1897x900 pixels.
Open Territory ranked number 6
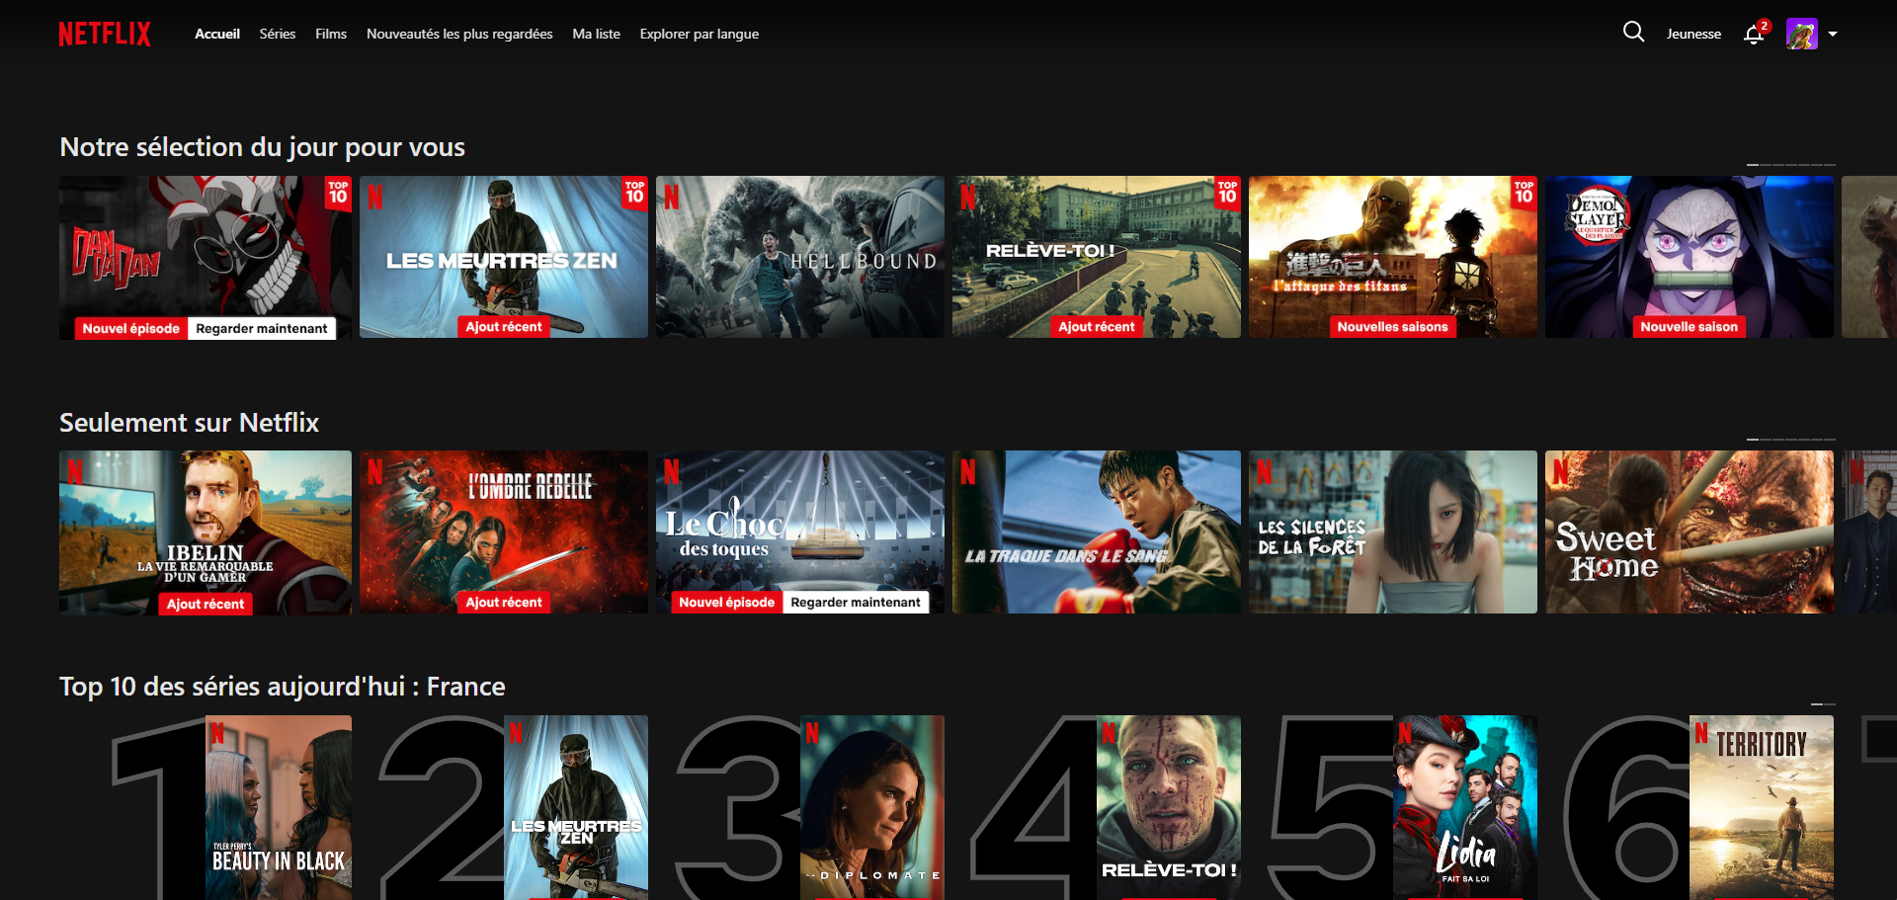(1762, 807)
